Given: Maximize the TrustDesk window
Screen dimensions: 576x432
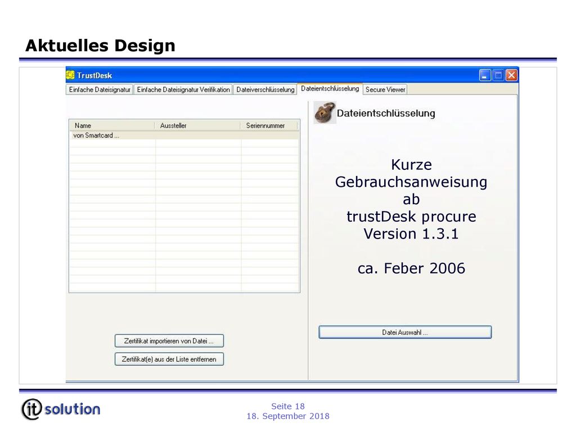Looking at the screenshot, I should [498, 75].
